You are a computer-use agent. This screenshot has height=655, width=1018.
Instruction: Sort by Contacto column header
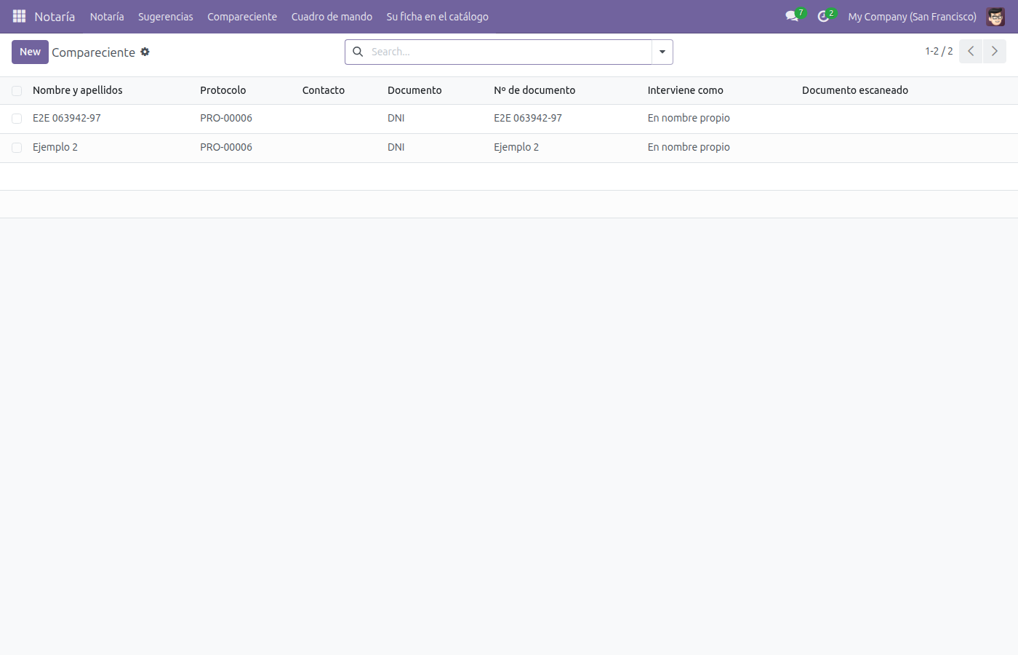click(324, 90)
